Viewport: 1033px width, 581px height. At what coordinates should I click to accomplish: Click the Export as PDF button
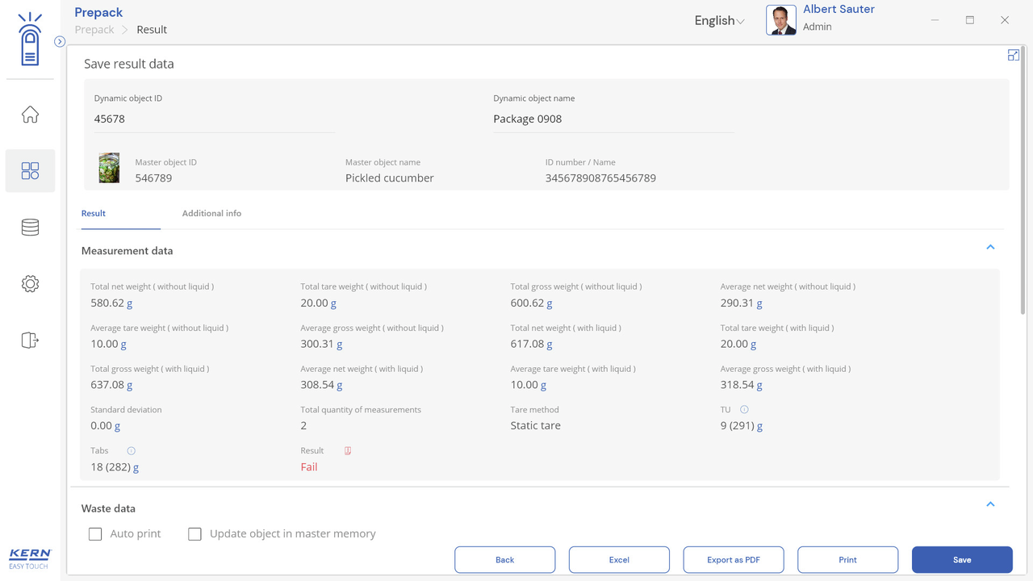click(733, 560)
